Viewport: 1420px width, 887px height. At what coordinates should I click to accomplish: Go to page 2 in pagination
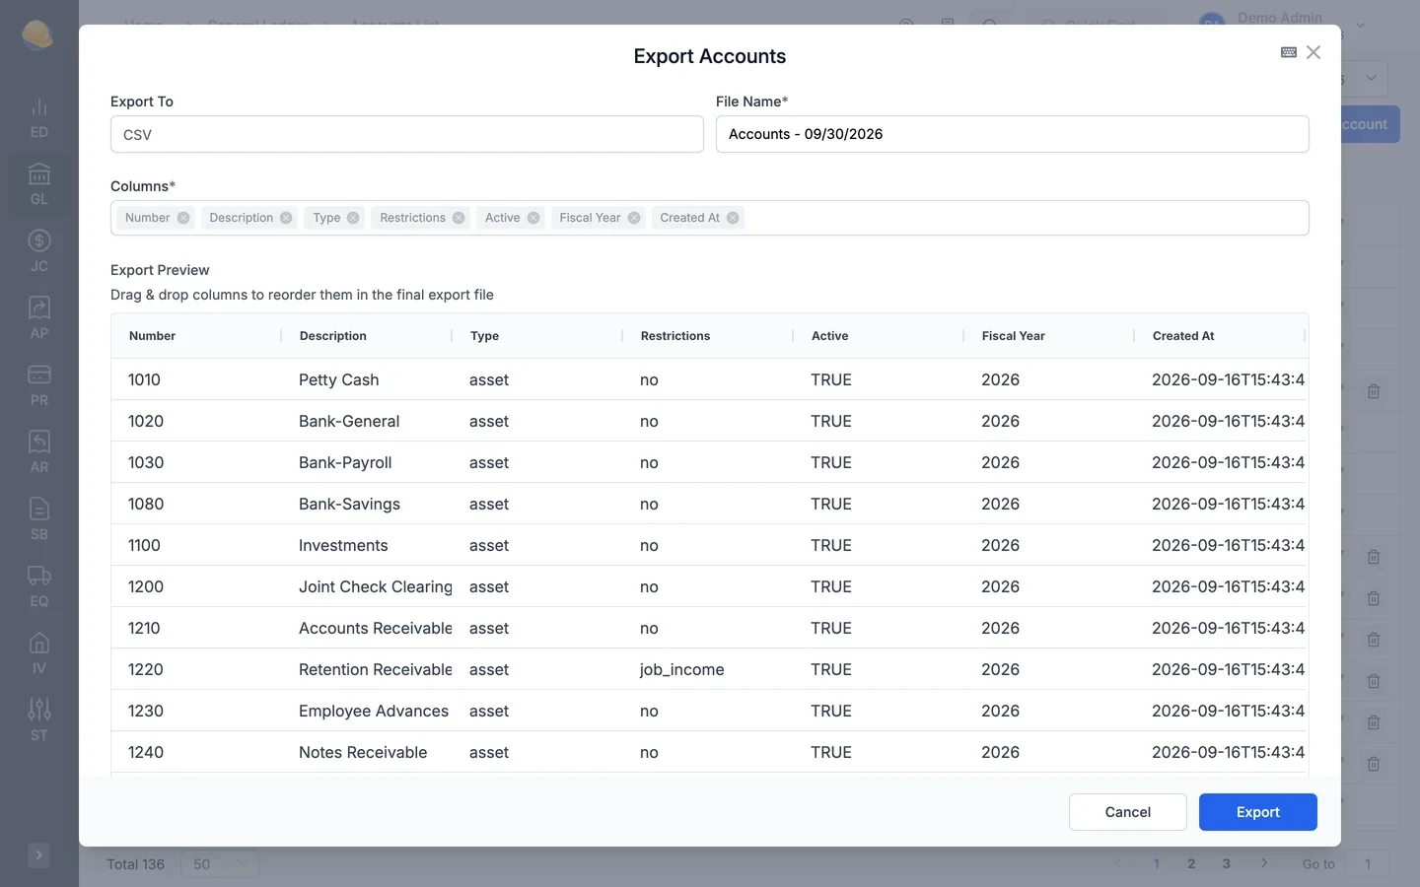[x=1191, y=864]
